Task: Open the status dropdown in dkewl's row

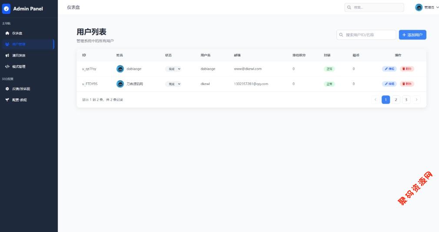Action: (x=173, y=84)
